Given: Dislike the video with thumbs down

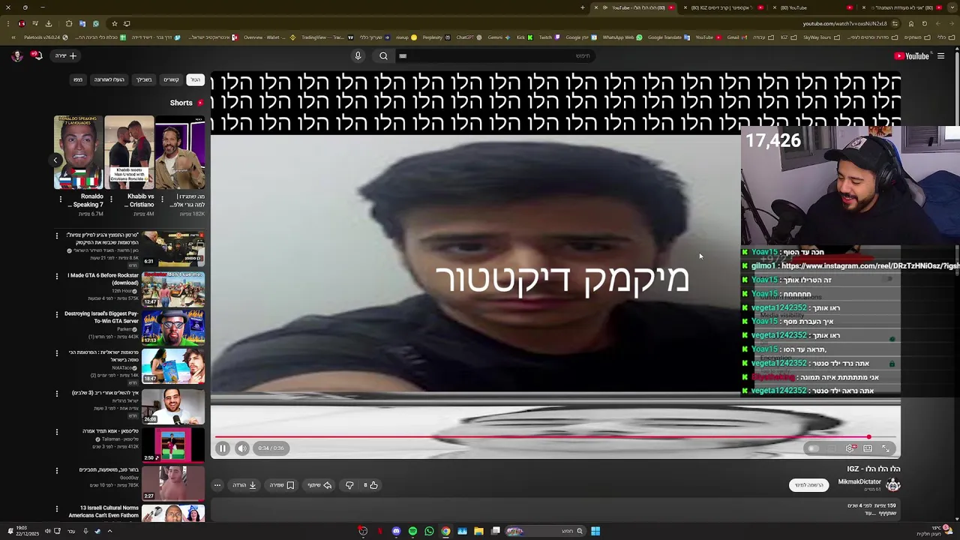Looking at the screenshot, I should click(x=349, y=485).
